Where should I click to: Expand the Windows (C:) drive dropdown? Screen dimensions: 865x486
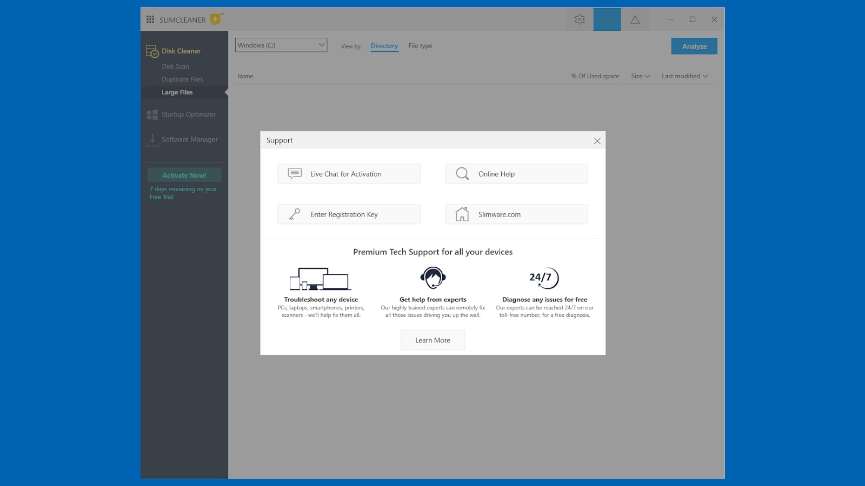coord(281,45)
